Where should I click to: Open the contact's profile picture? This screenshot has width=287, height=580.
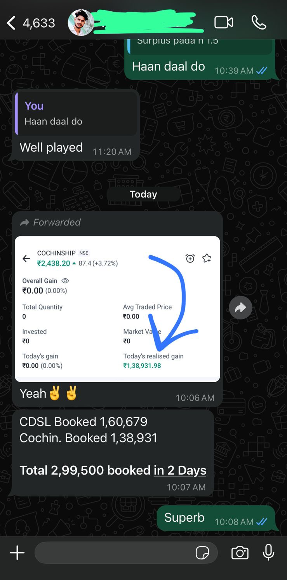pyautogui.click(x=81, y=23)
